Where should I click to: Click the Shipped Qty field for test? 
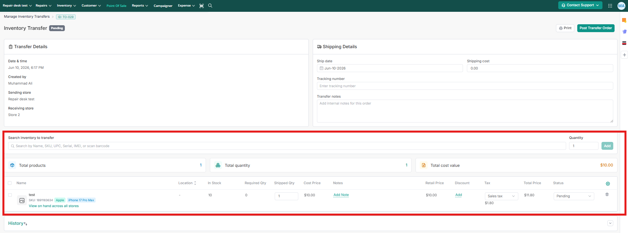coord(286,196)
